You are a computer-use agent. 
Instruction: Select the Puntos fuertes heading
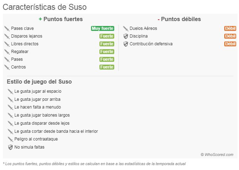(x=61, y=19)
